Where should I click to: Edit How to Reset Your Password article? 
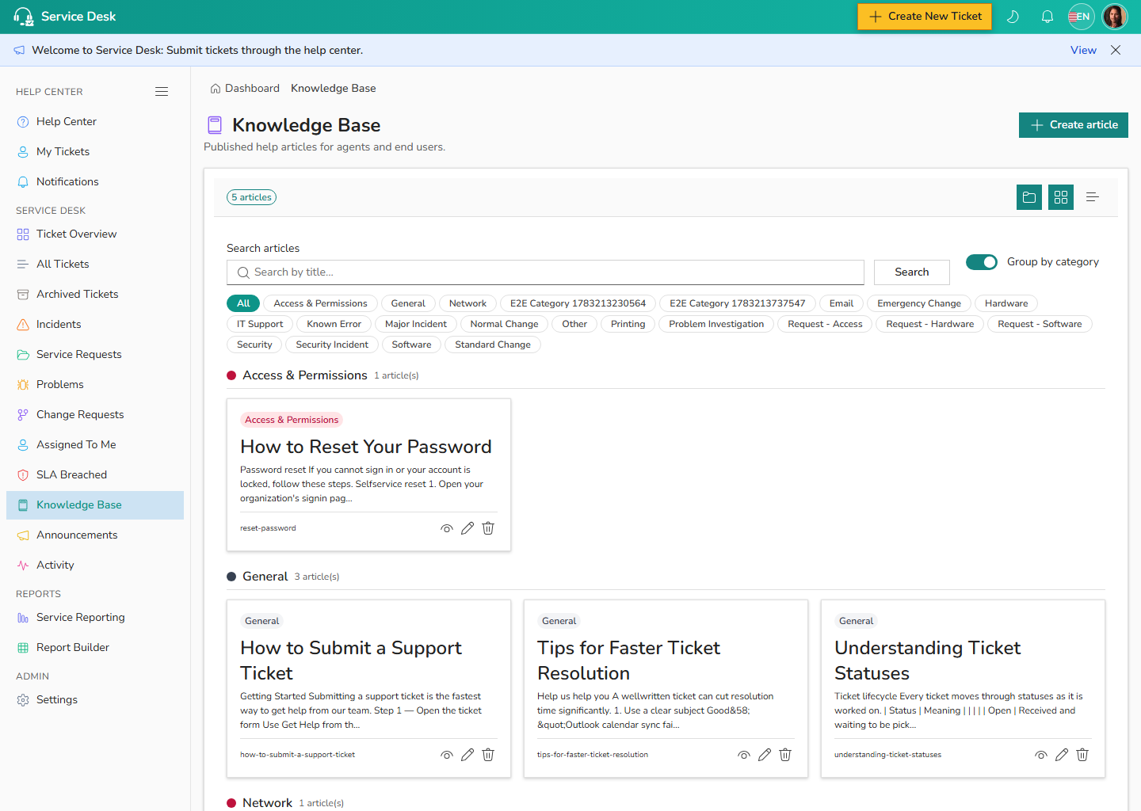click(x=467, y=528)
